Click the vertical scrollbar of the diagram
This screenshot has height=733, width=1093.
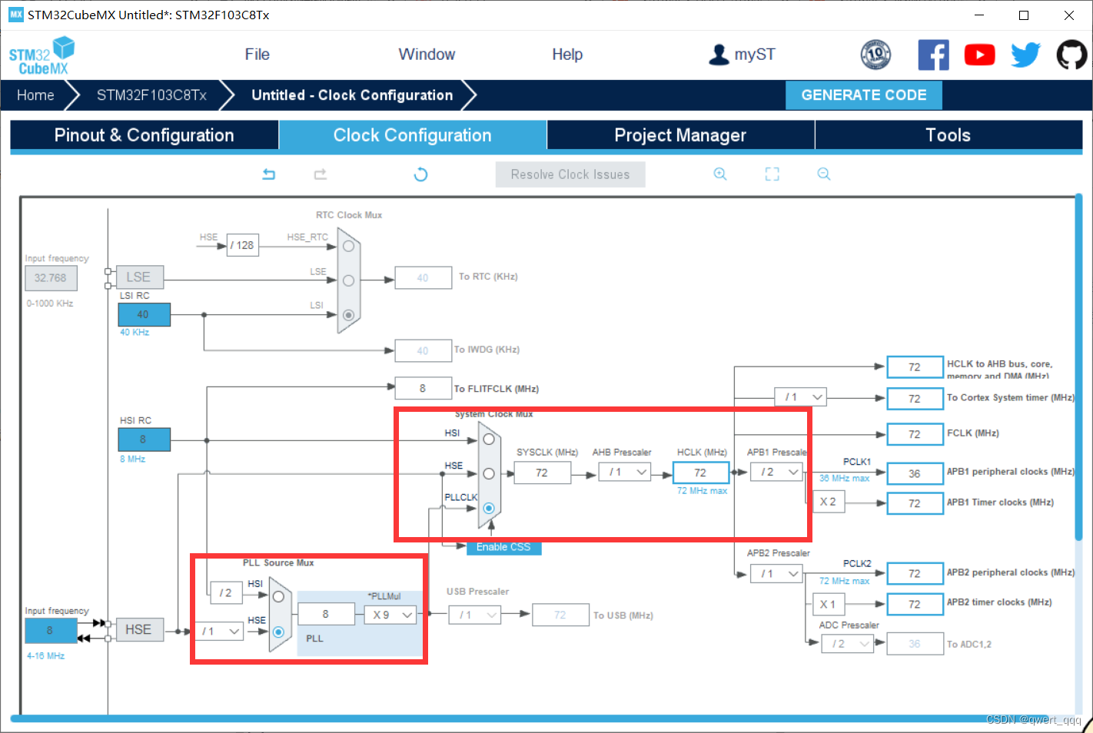pos(1078,369)
